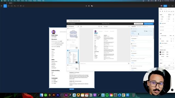Open the Pass through blend mode dropdown
The image size is (175, 98).
[164, 36]
